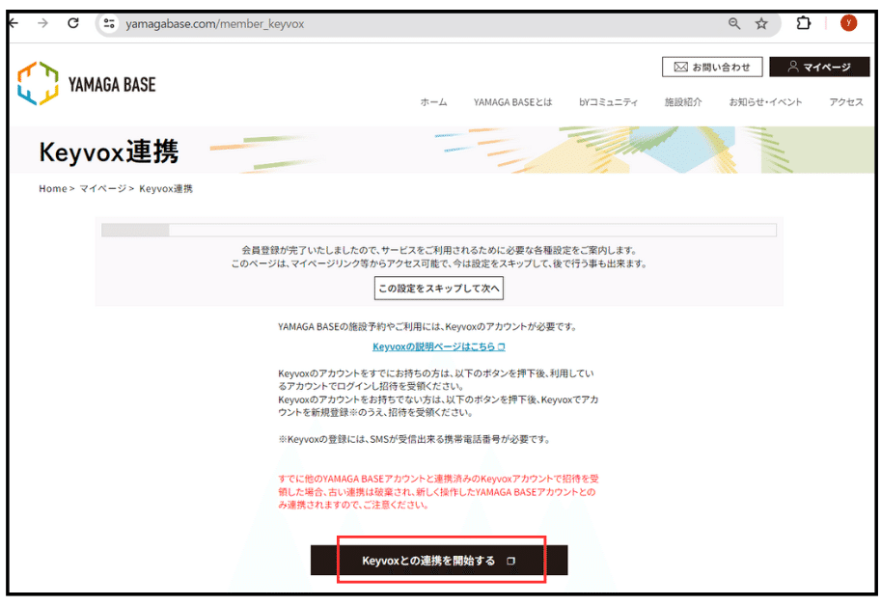Open site permissions icon in the address bar

[109, 24]
